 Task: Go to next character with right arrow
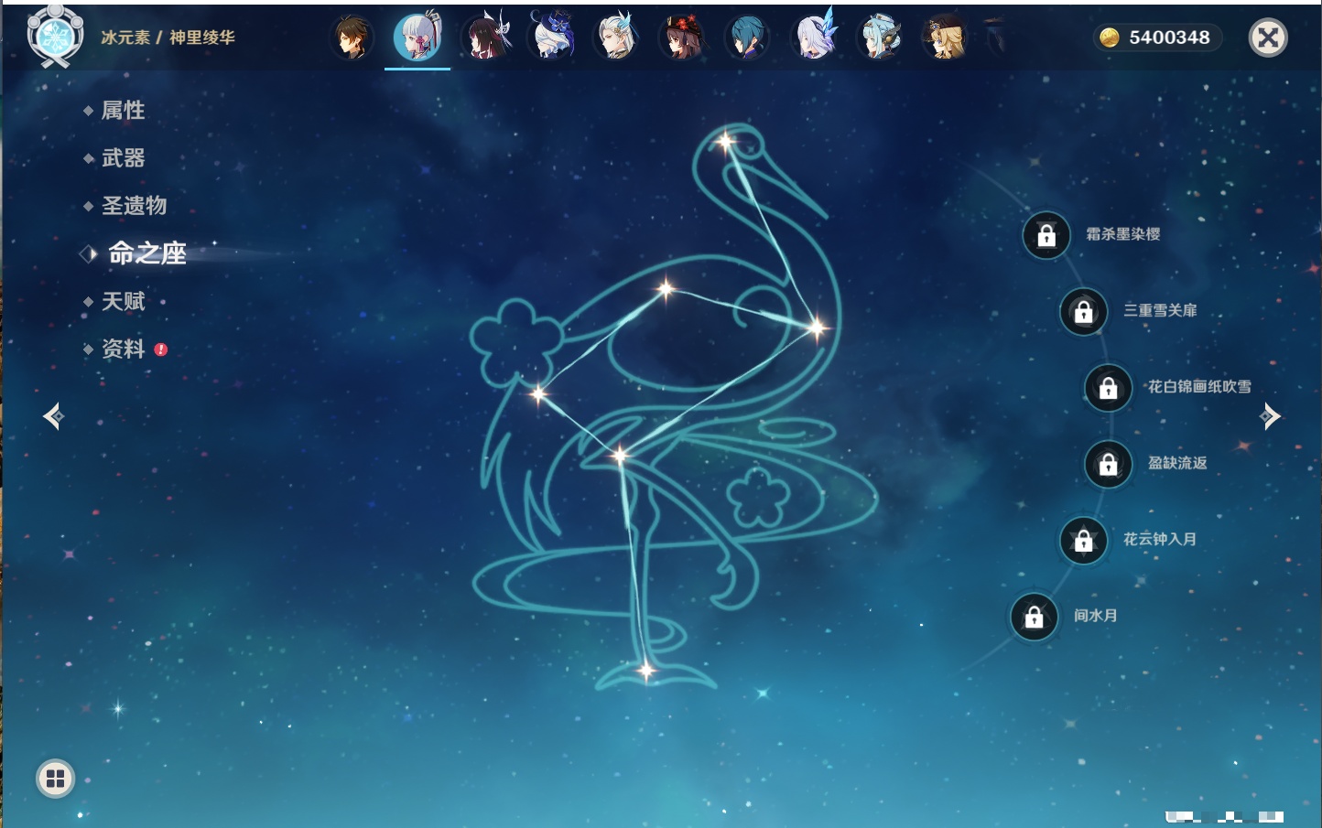point(1270,416)
